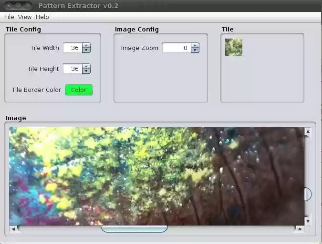Click the horizontal scrollbar left arrow
The image size is (322, 244).
(13, 229)
